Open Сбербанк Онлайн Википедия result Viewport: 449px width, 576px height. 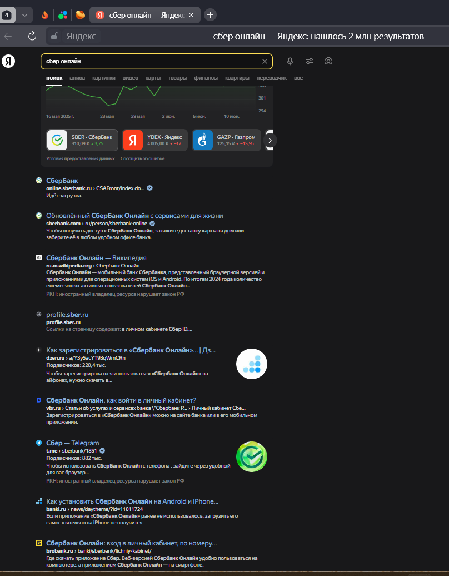(x=96, y=258)
